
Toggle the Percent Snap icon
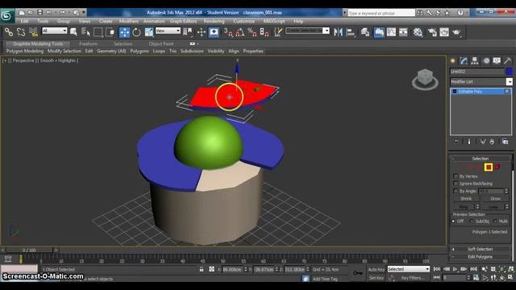(x=252, y=32)
